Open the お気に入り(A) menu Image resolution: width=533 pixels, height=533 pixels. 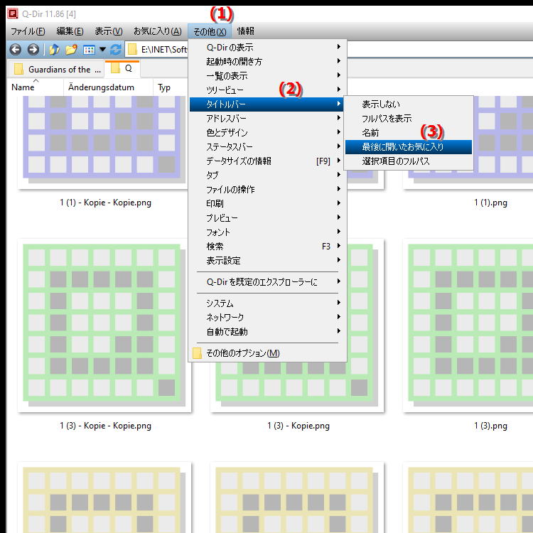tap(157, 31)
